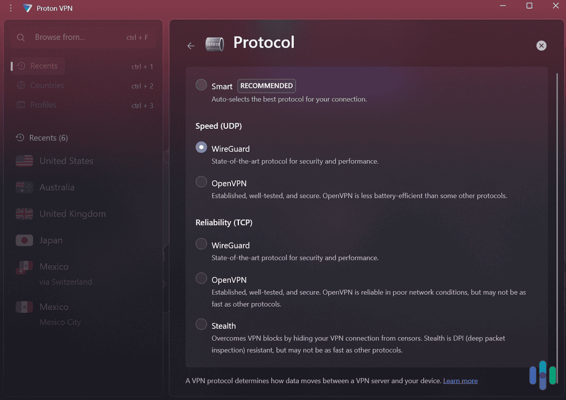Click the Australia flag icon

click(24, 187)
